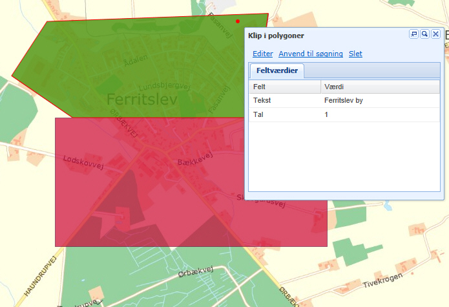Click the Tivekrogen road label
449x307 pixels.
[382, 281]
